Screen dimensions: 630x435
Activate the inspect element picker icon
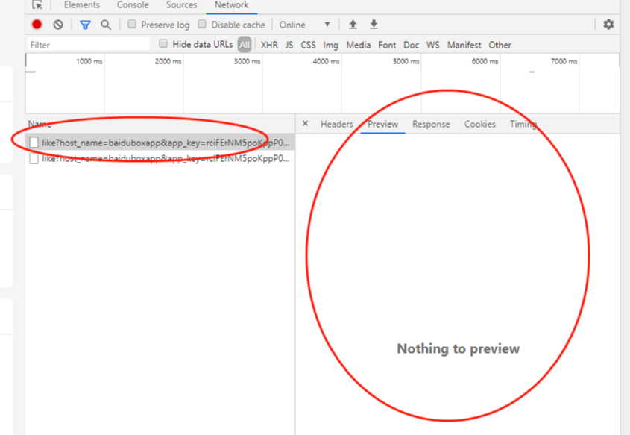37,4
